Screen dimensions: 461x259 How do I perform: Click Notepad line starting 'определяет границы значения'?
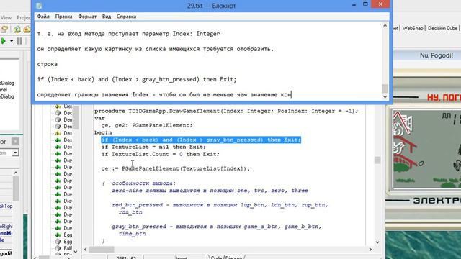coord(164,94)
